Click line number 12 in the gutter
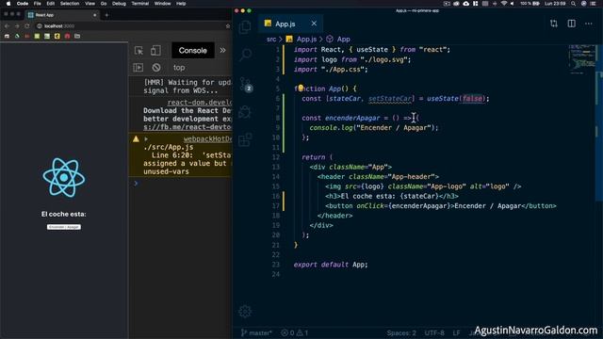Image resolution: width=603 pixels, height=339 pixels. click(x=276, y=157)
